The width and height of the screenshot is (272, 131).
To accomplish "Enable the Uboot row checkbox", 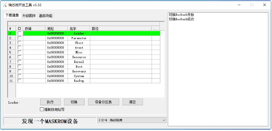I will [x=20, y=43].
